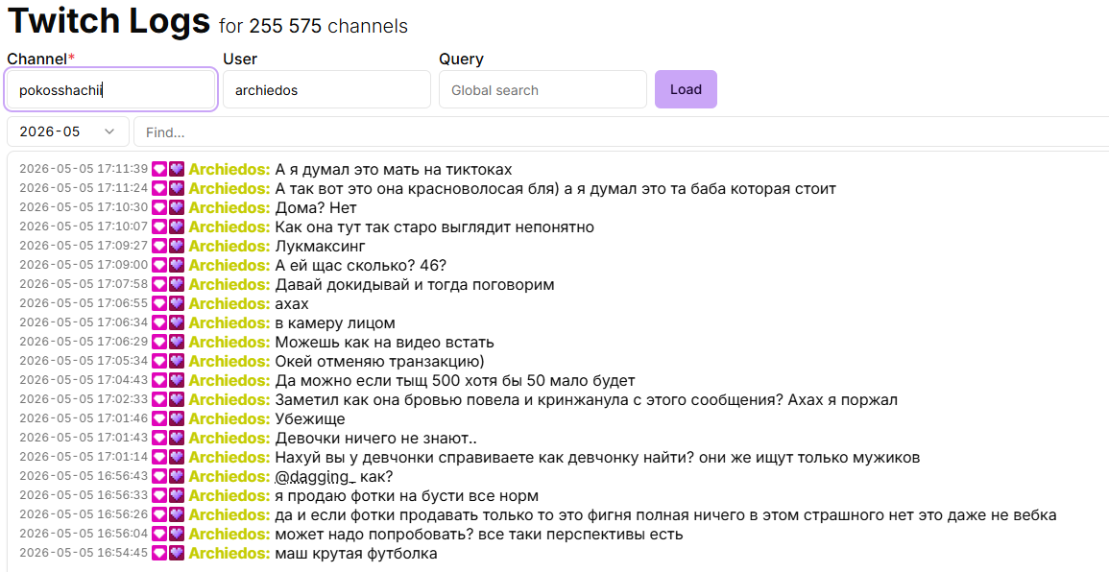Screen dimensions: 1109x572
Task: Click the purple heart badge on the 16:56:33 message
Action: coord(176,495)
